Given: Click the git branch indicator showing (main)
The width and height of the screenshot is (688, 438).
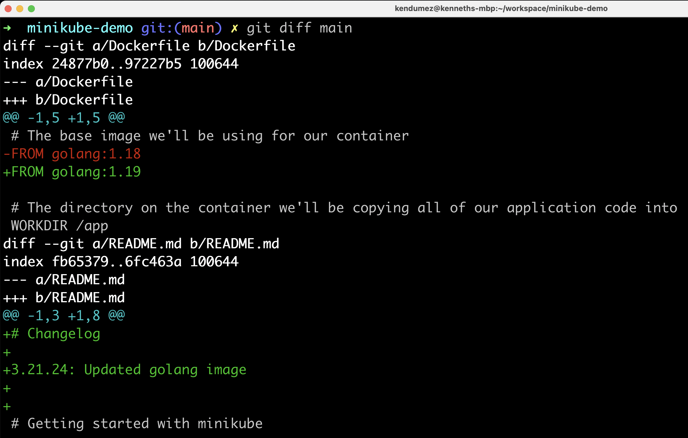Looking at the screenshot, I should pyautogui.click(x=181, y=28).
